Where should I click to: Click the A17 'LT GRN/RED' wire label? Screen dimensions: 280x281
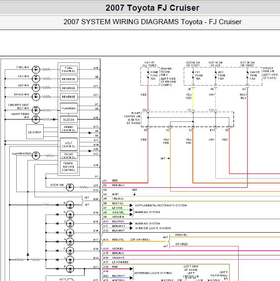click(120, 262)
